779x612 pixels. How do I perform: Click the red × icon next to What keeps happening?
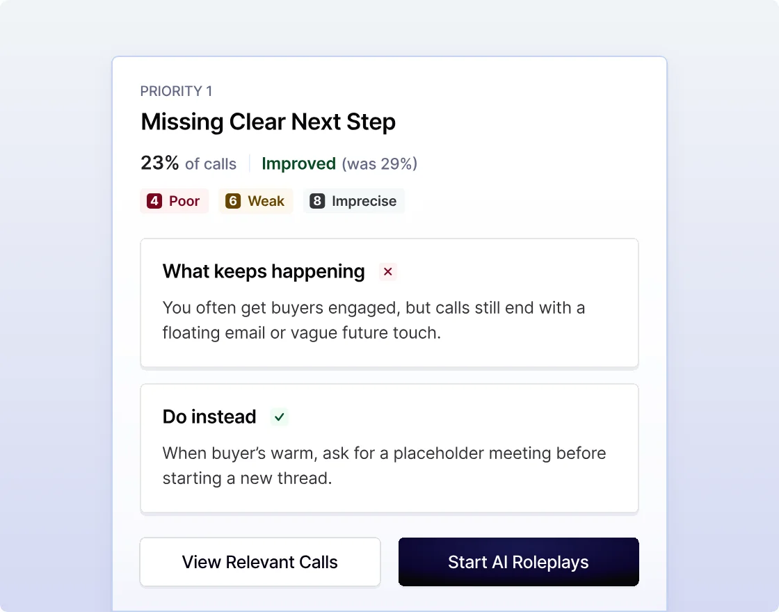[387, 272]
